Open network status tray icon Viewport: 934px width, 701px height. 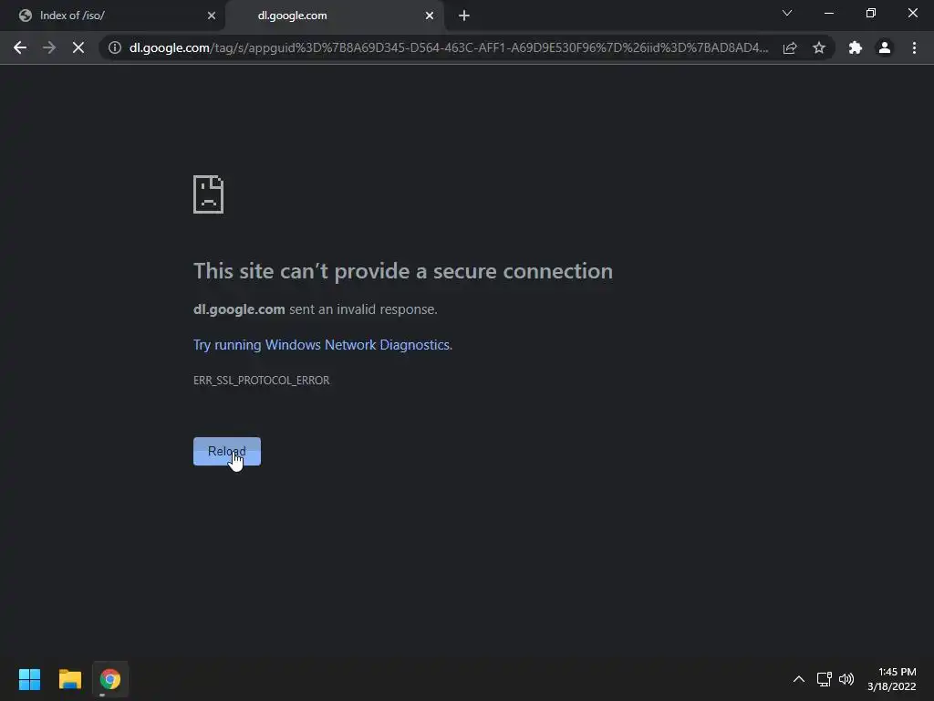[x=825, y=679]
